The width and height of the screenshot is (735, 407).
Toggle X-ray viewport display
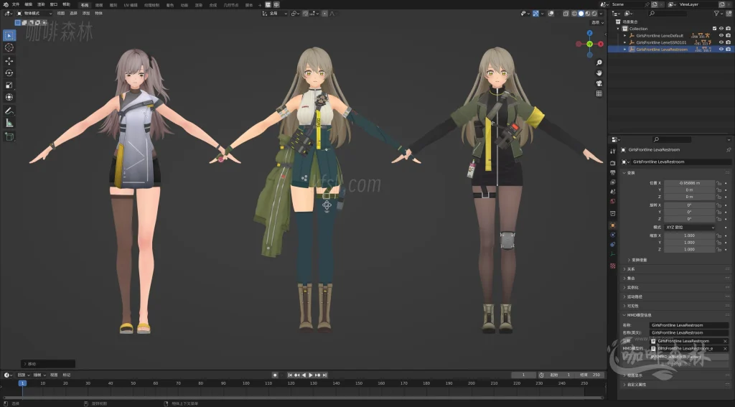coord(566,14)
